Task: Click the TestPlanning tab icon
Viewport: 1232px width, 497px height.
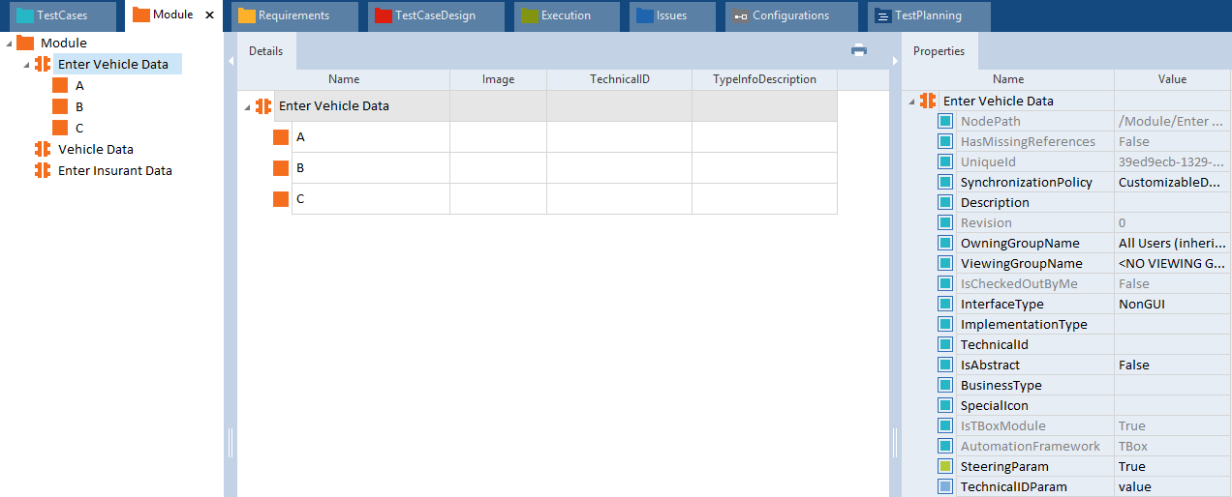Action: pos(883,16)
